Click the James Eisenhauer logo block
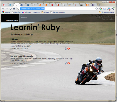Image resolution: width=117 pixels, height=102 pixels. tap(10, 18)
